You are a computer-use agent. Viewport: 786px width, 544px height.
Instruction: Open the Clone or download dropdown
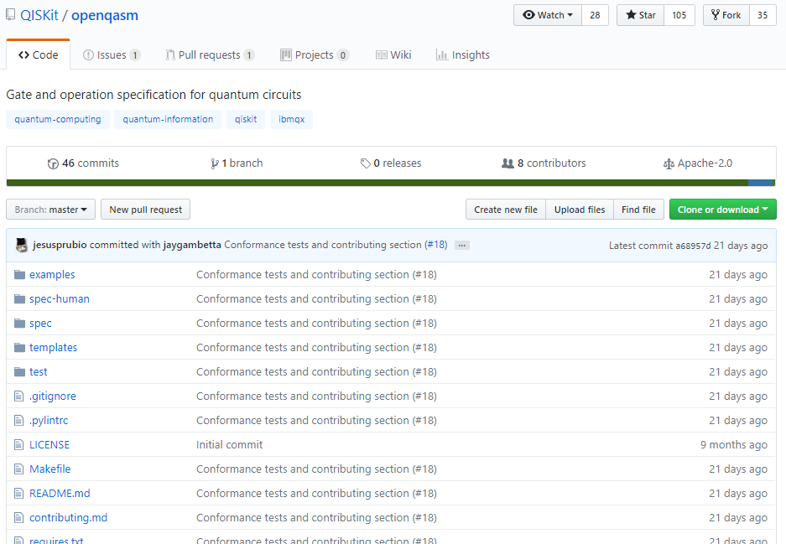(723, 210)
